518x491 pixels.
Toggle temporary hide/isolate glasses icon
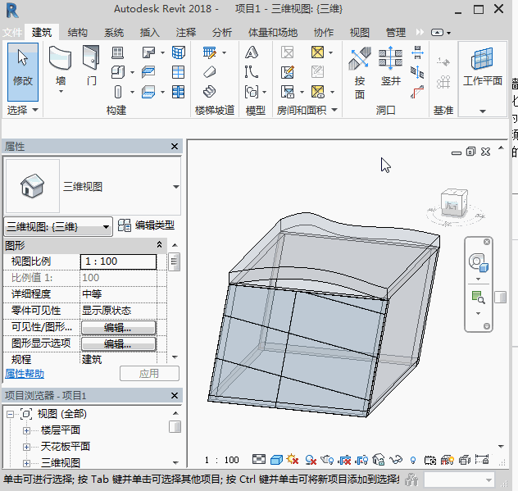pos(396,461)
